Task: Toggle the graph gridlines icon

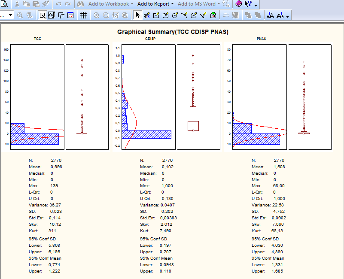Action: coord(83,15)
